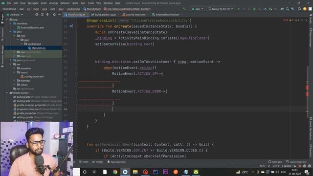Toggle the App Inspection tool window
Screen dimensions: 313x176
116,162
